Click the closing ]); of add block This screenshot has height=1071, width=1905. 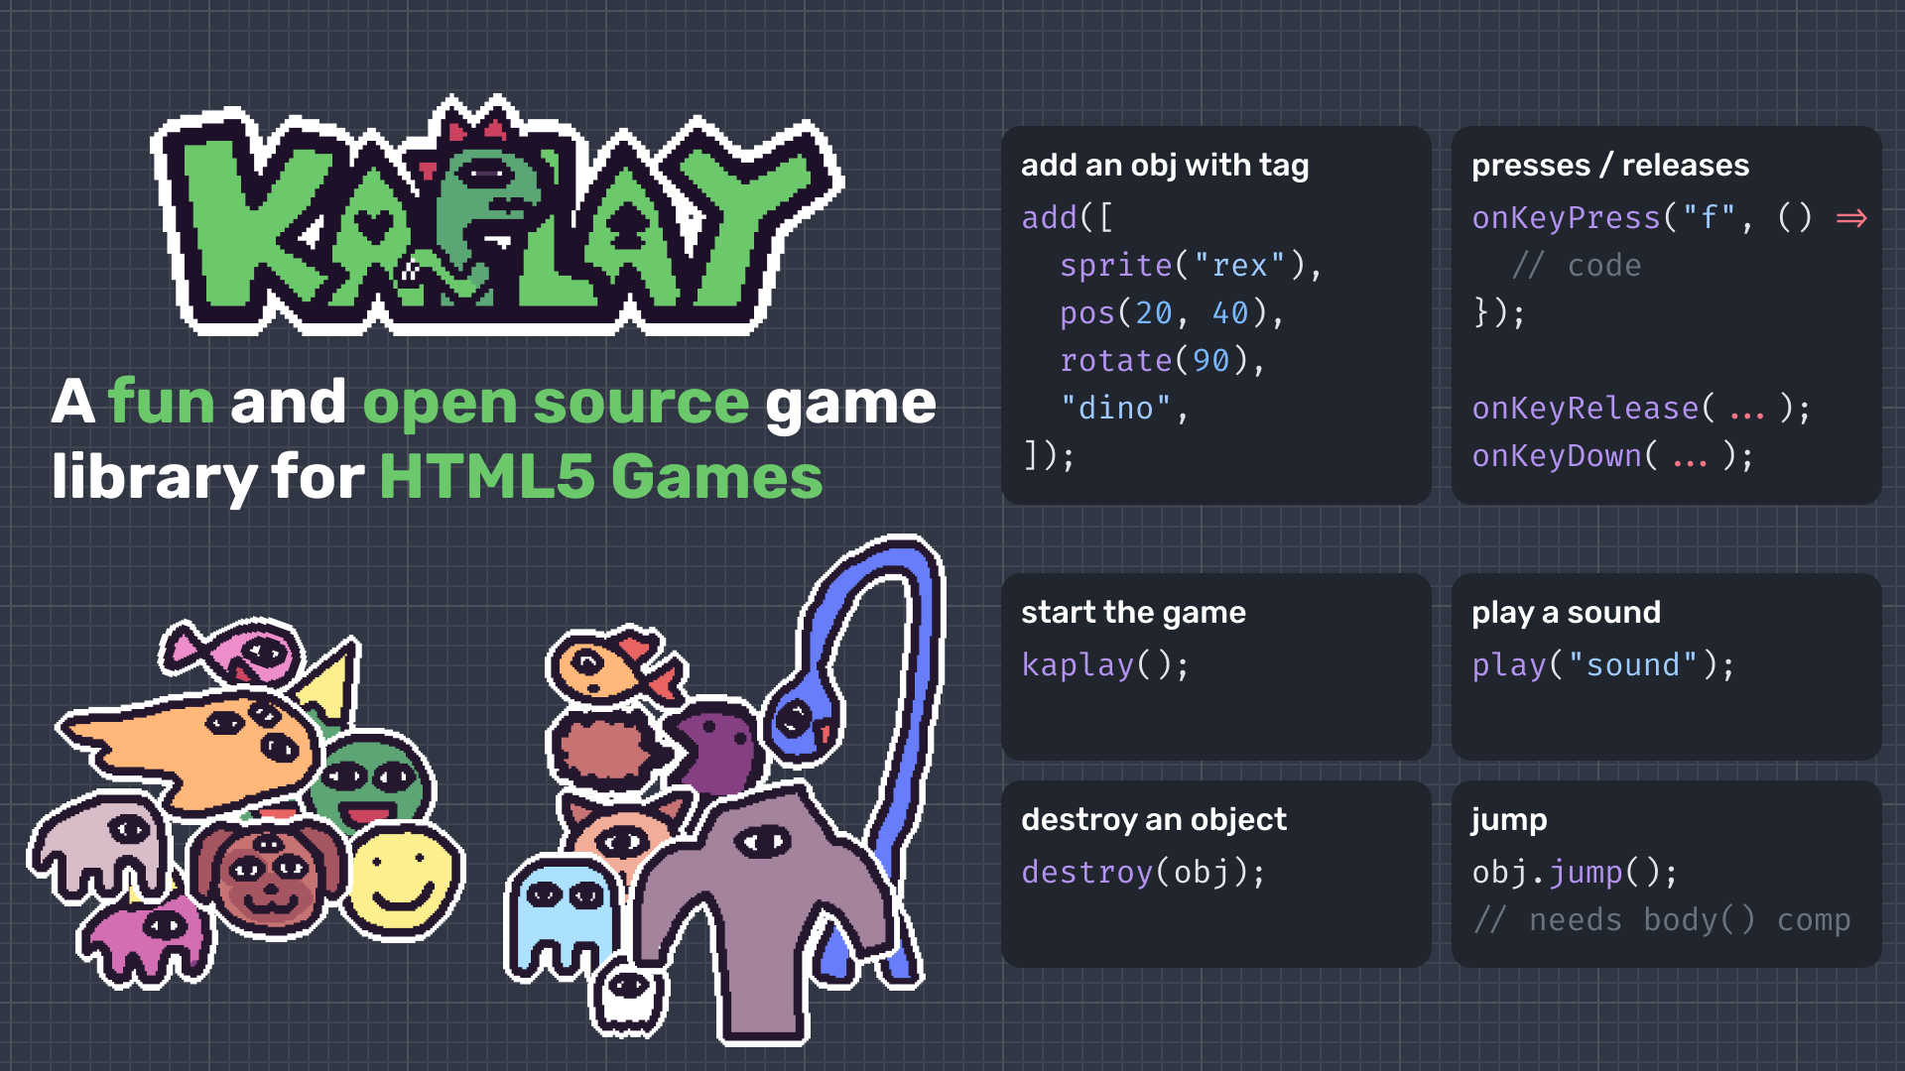(1049, 456)
